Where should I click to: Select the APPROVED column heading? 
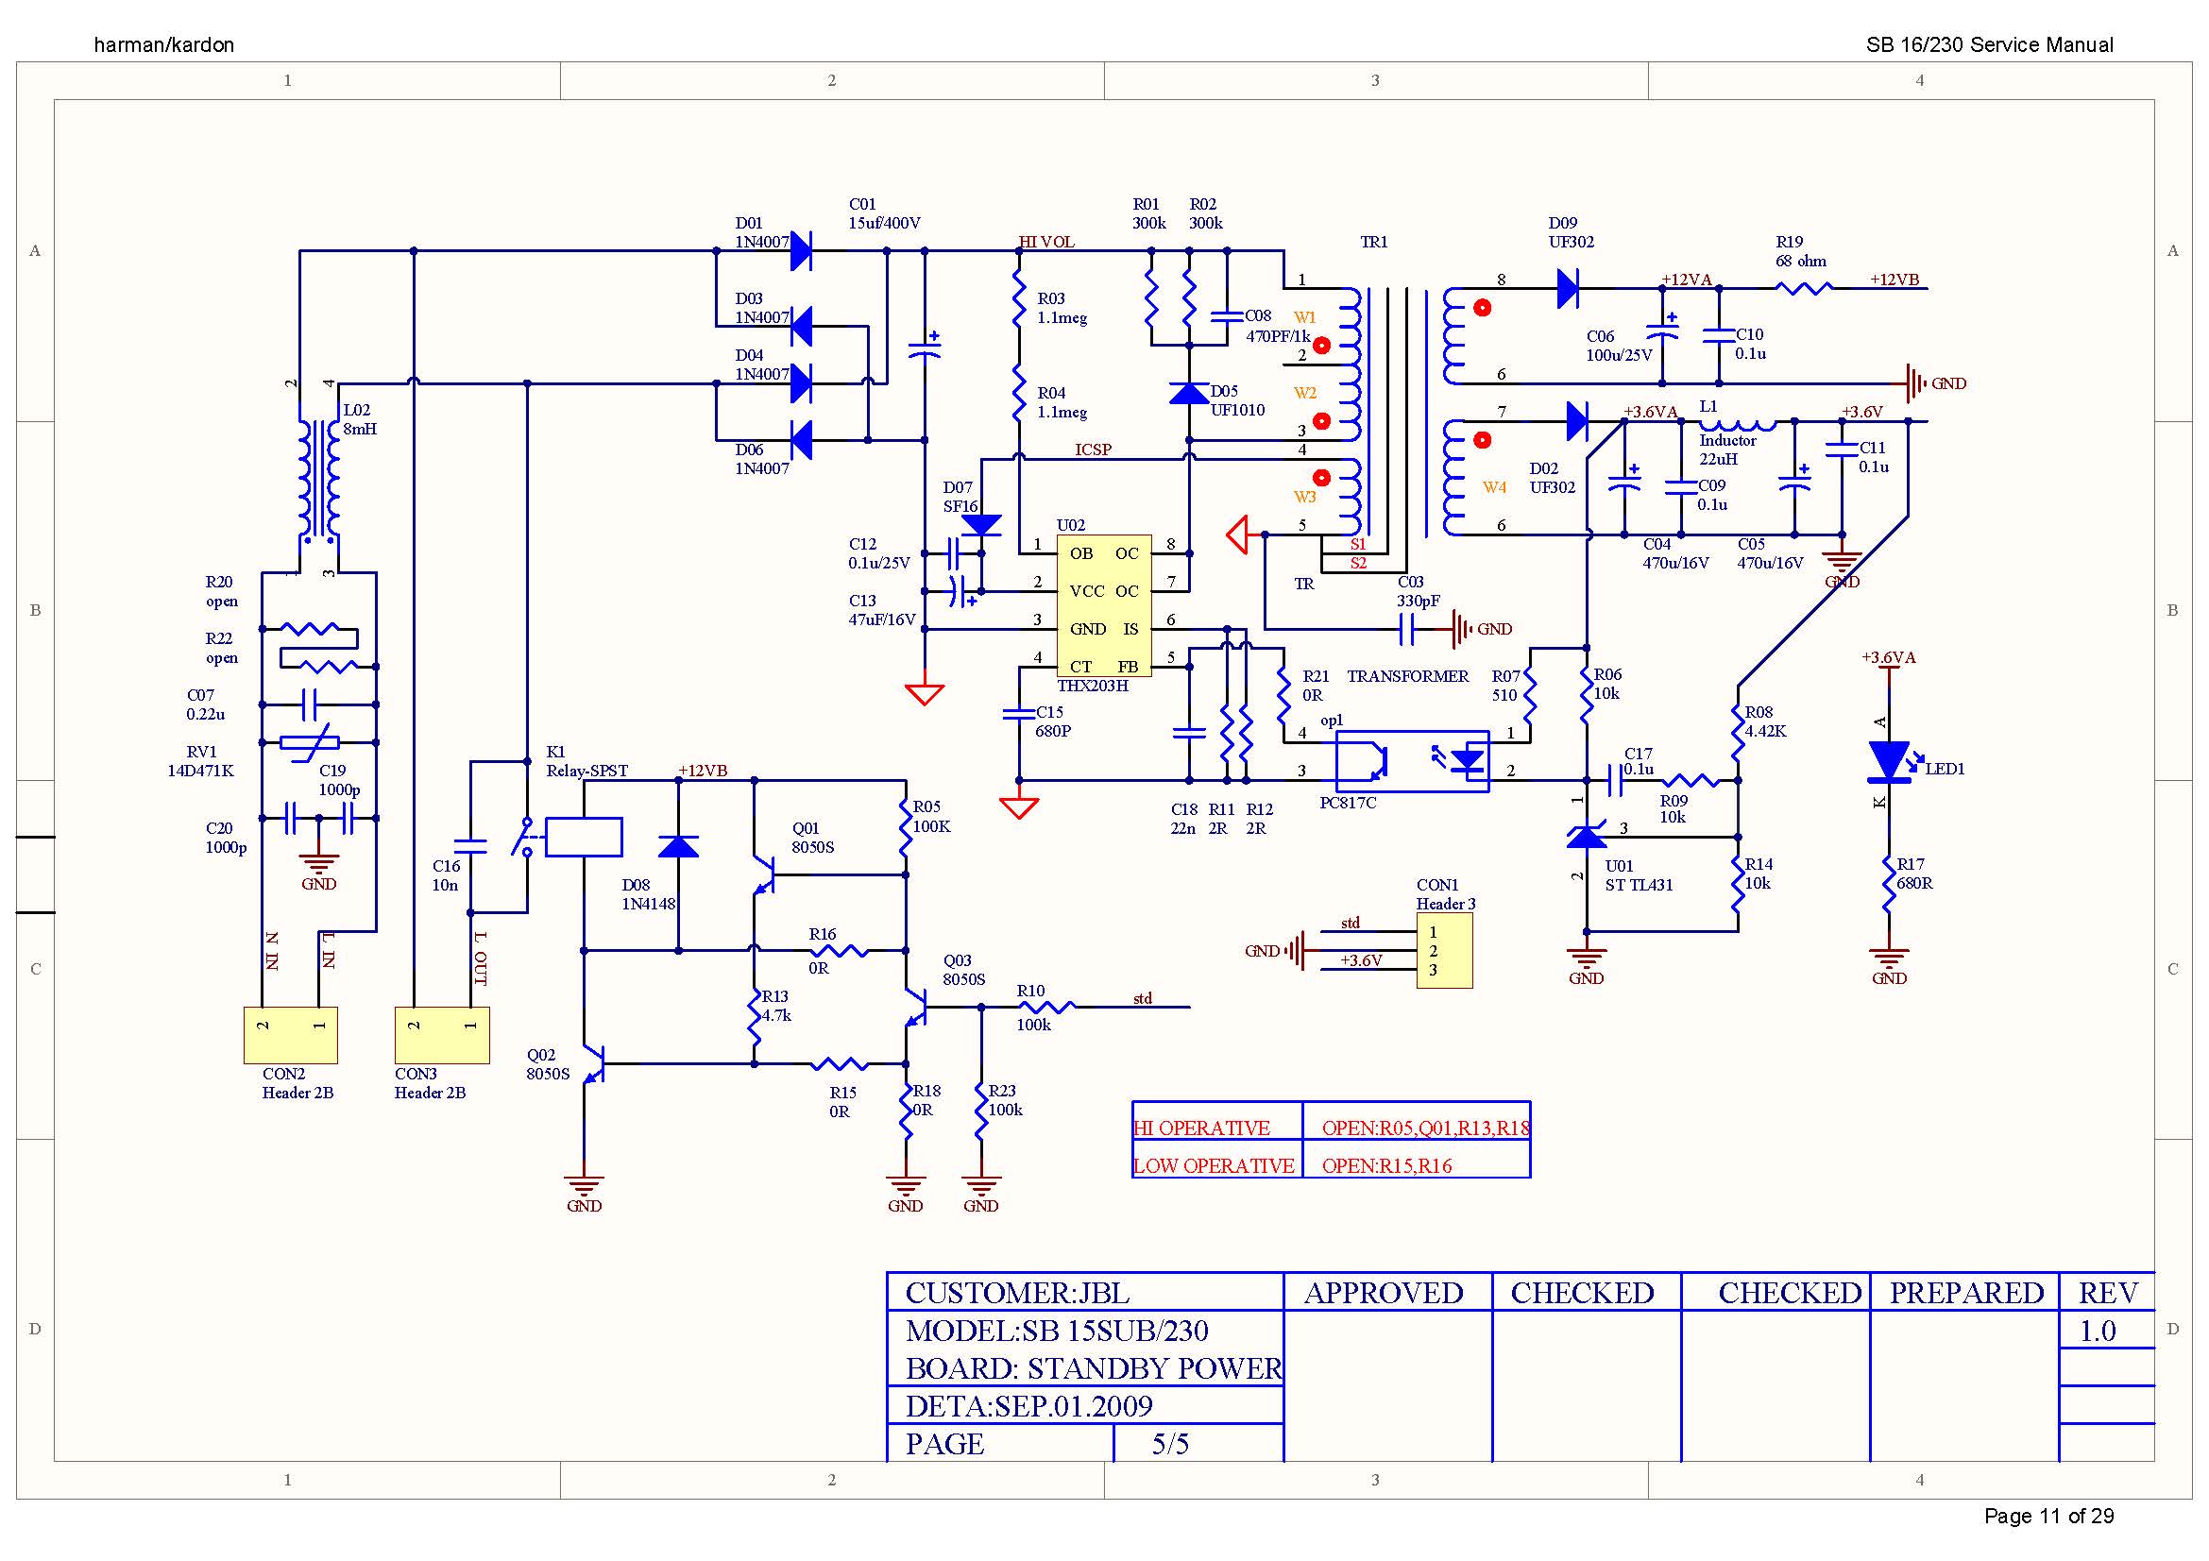pyautogui.click(x=1384, y=1293)
